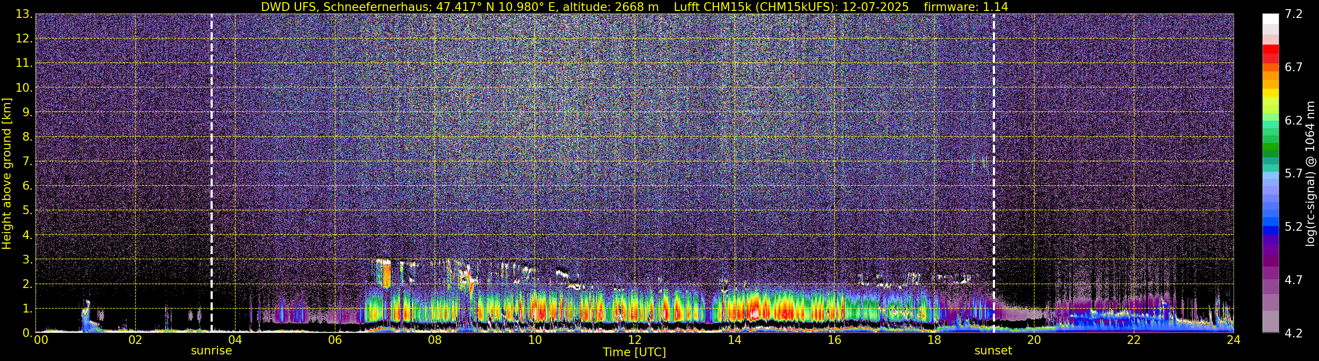Click the x-axis tick label 06
Image resolution: width=1319 pixels, height=361 pixels.
point(335,340)
